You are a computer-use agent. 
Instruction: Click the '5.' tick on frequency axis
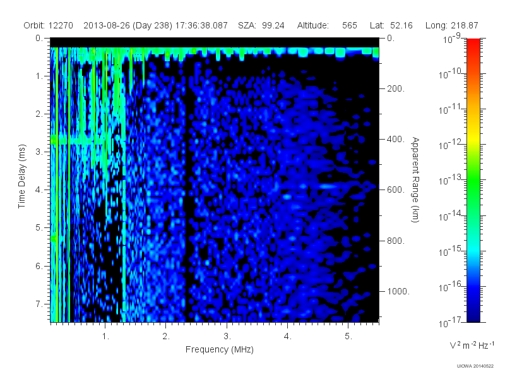click(x=348, y=337)
